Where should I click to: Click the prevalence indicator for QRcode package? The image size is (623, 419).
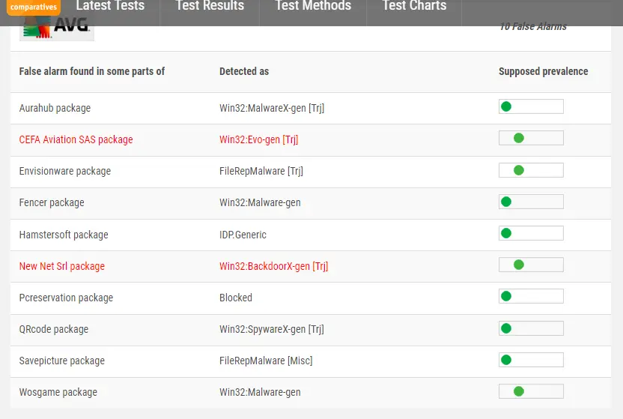pos(531,328)
